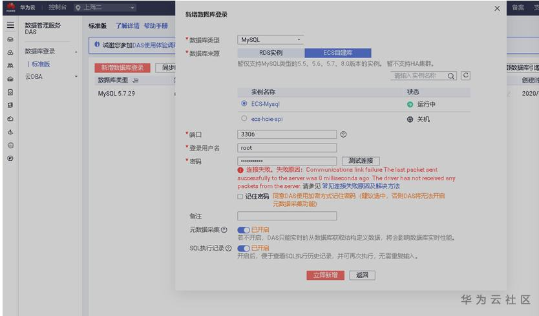
Task: Click the 登录用户名 input field
Action: tap(287, 148)
